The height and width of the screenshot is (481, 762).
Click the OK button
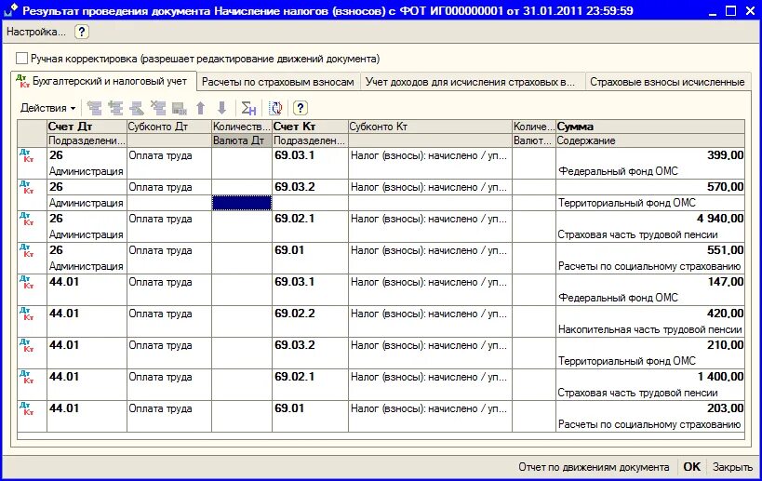[692, 467]
